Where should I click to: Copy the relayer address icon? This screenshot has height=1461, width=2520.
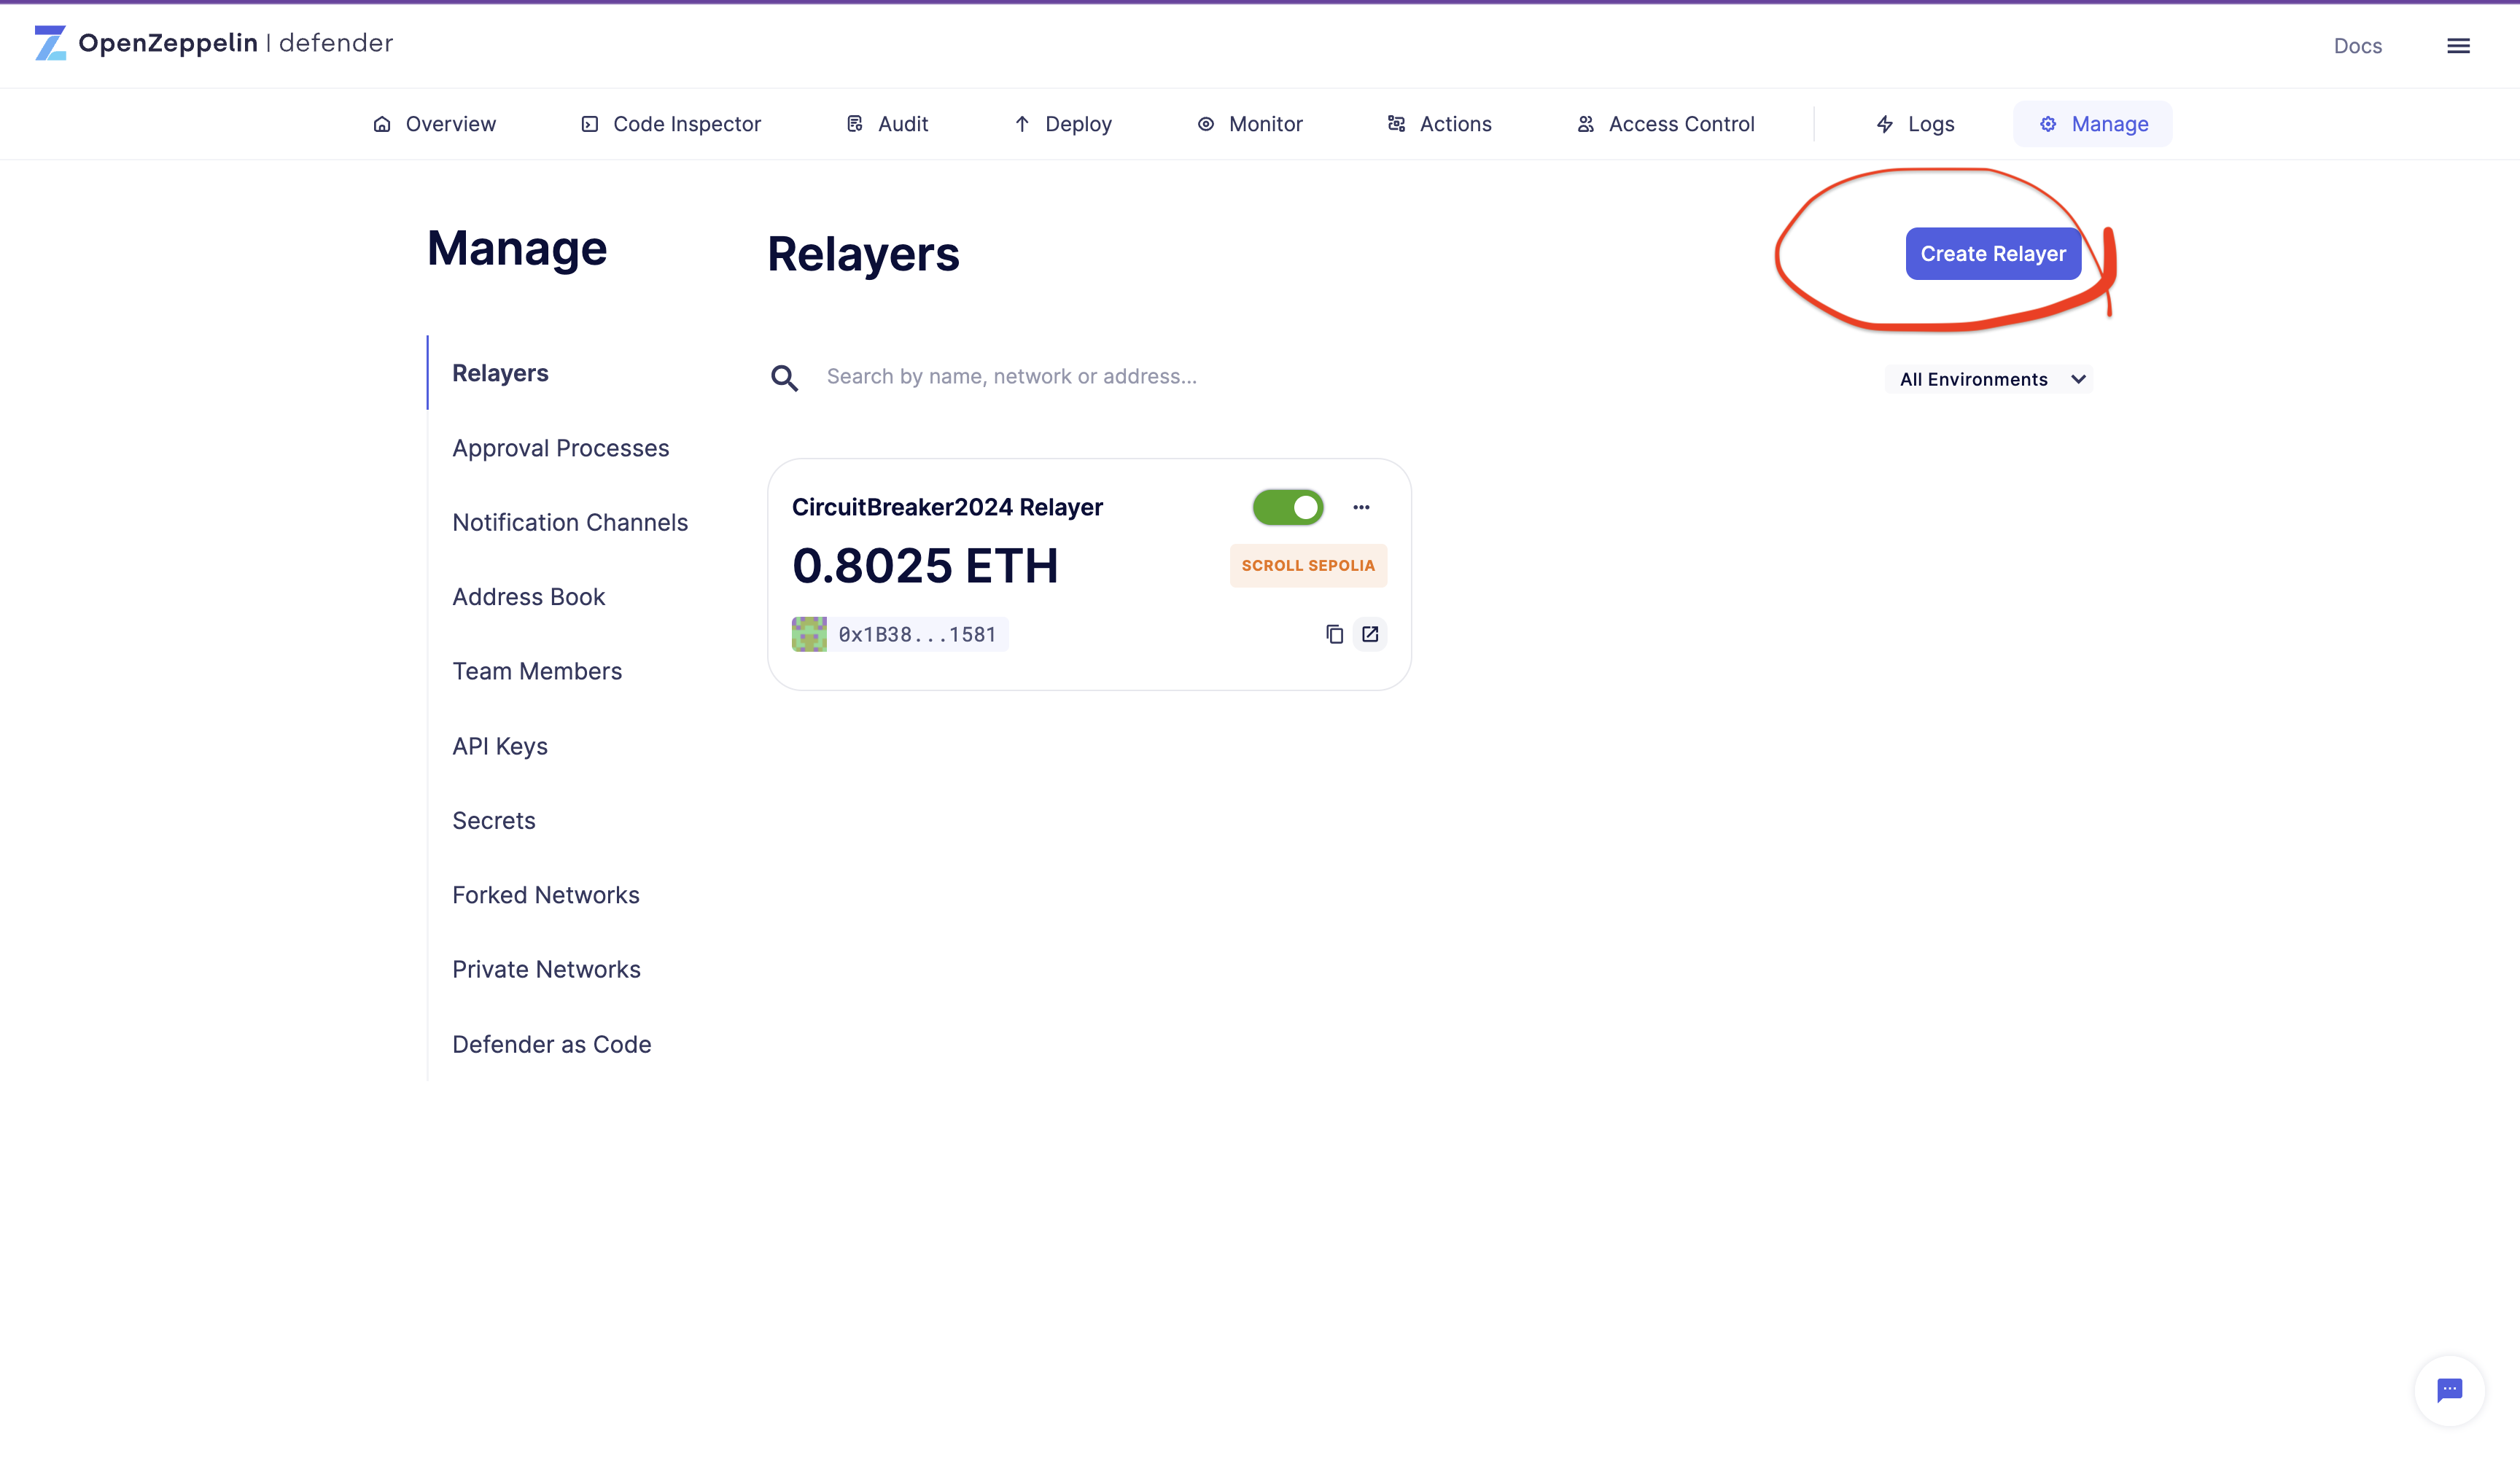1334,634
